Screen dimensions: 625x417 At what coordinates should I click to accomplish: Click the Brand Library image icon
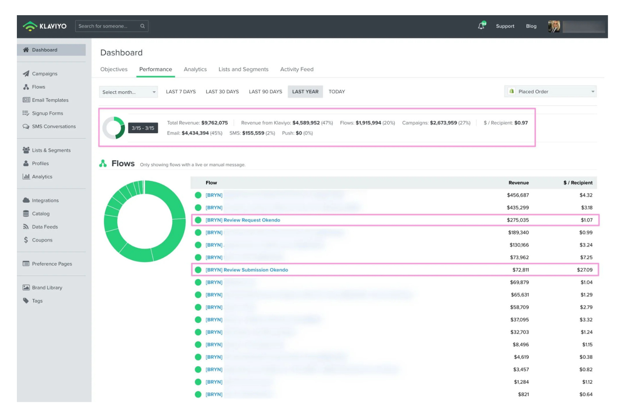(26, 288)
